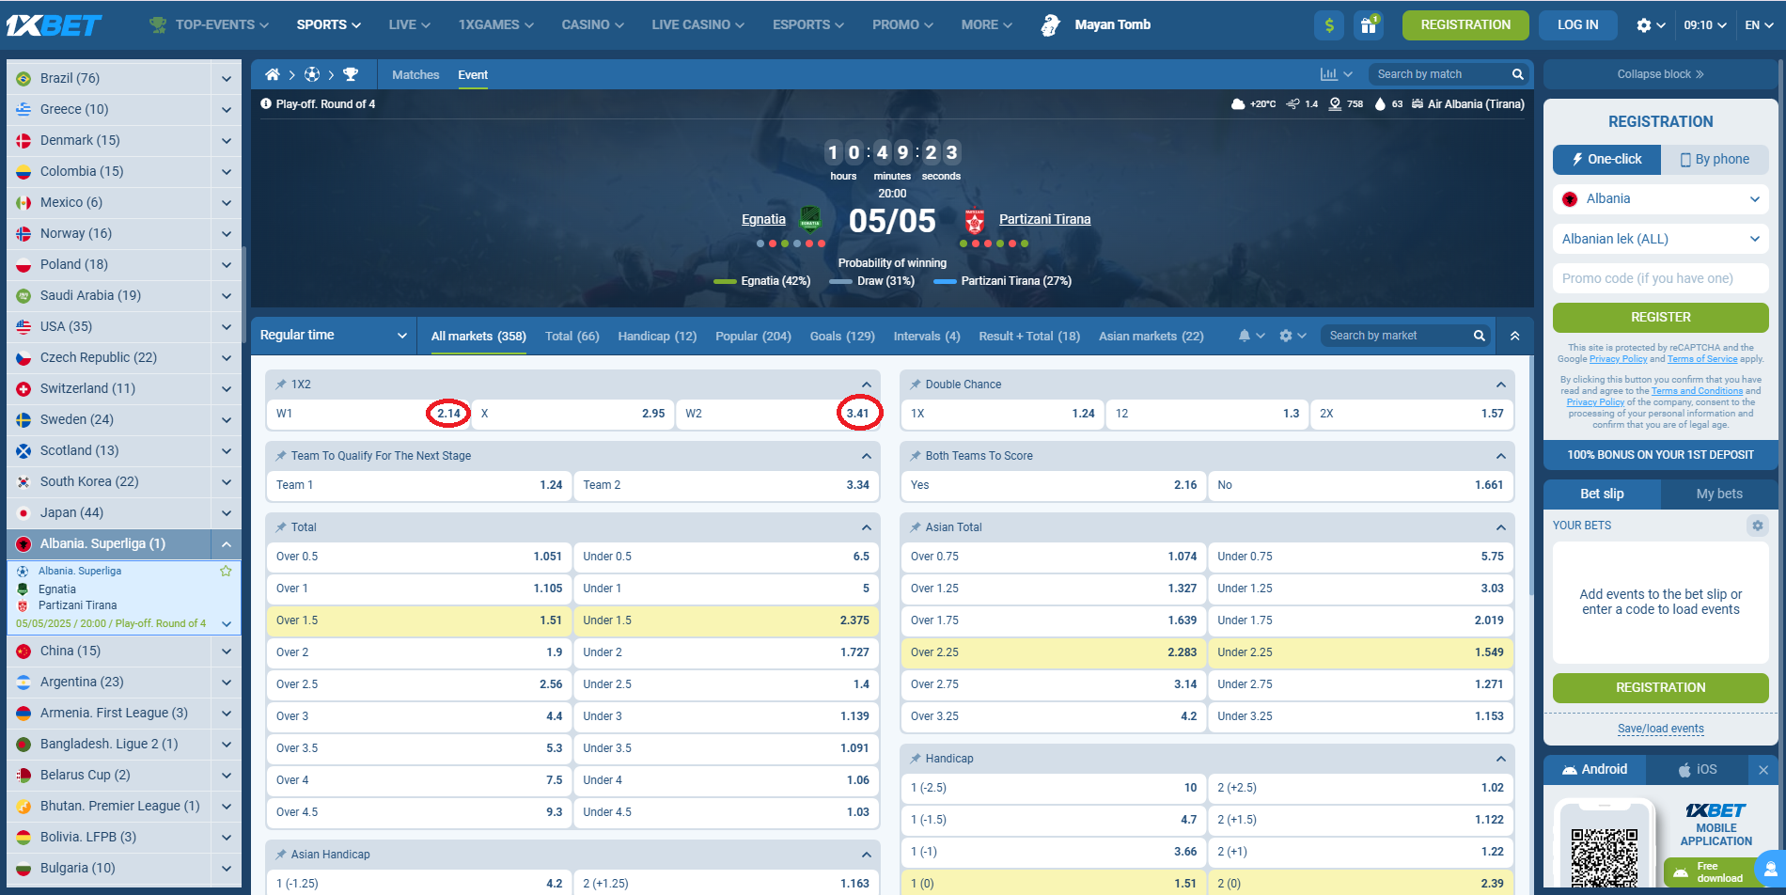Pin the Asian Total market

(916, 527)
